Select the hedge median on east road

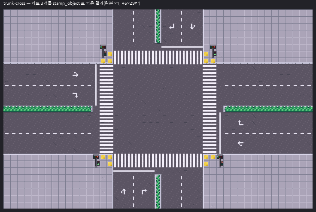(268, 109)
